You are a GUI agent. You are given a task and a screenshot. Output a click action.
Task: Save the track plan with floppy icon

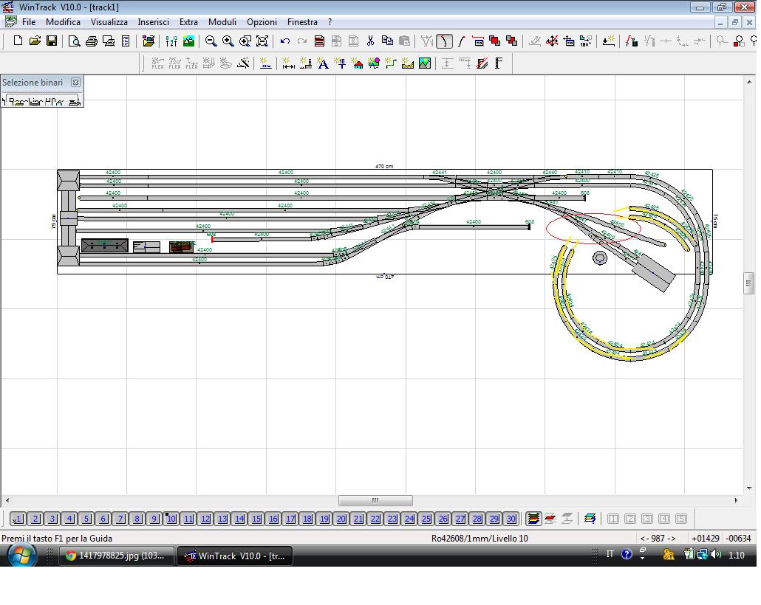[x=52, y=41]
